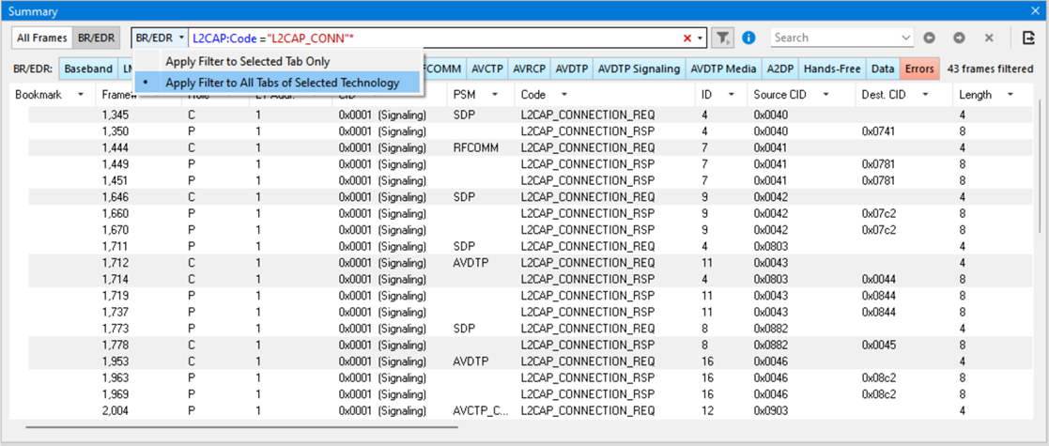Expand the Search history dropdown
Image resolution: width=1049 pixels, height=446 pixels.
(x=906, y=38)
